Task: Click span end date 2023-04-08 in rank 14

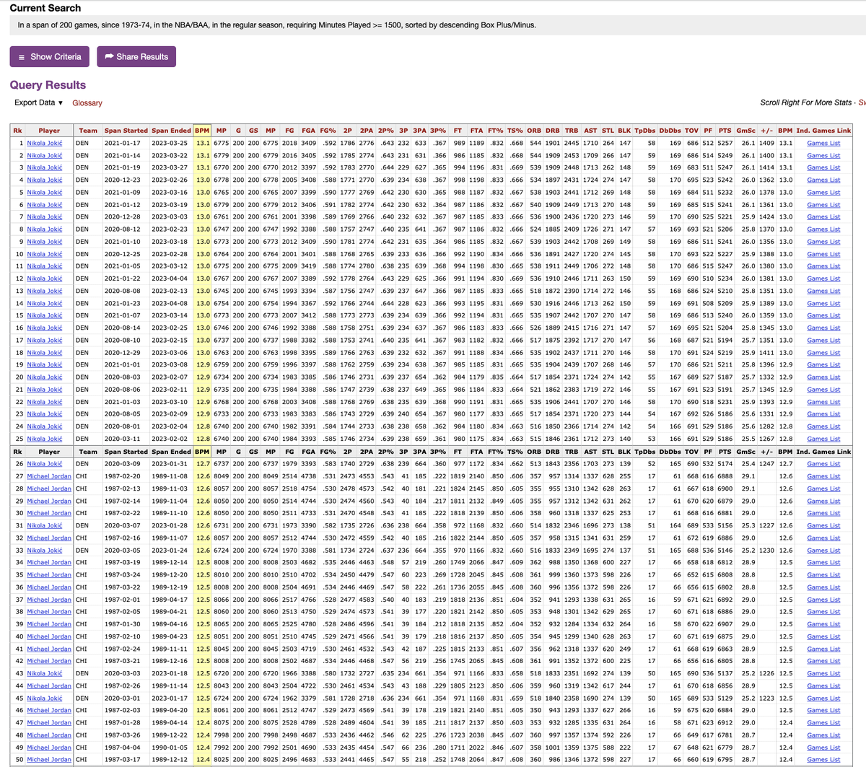Action: 170,304
